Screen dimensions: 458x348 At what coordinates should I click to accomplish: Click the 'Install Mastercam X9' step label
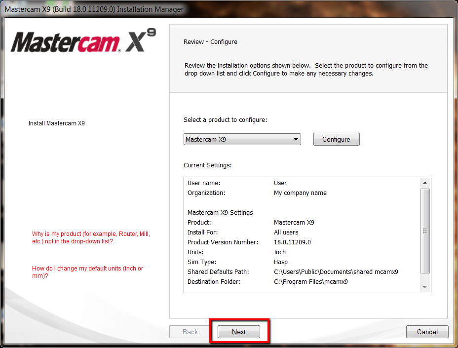57,123
